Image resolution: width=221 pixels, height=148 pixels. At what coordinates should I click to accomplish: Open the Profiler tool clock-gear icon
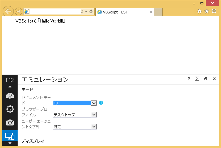pyautogui.click(x=10, y=109)
